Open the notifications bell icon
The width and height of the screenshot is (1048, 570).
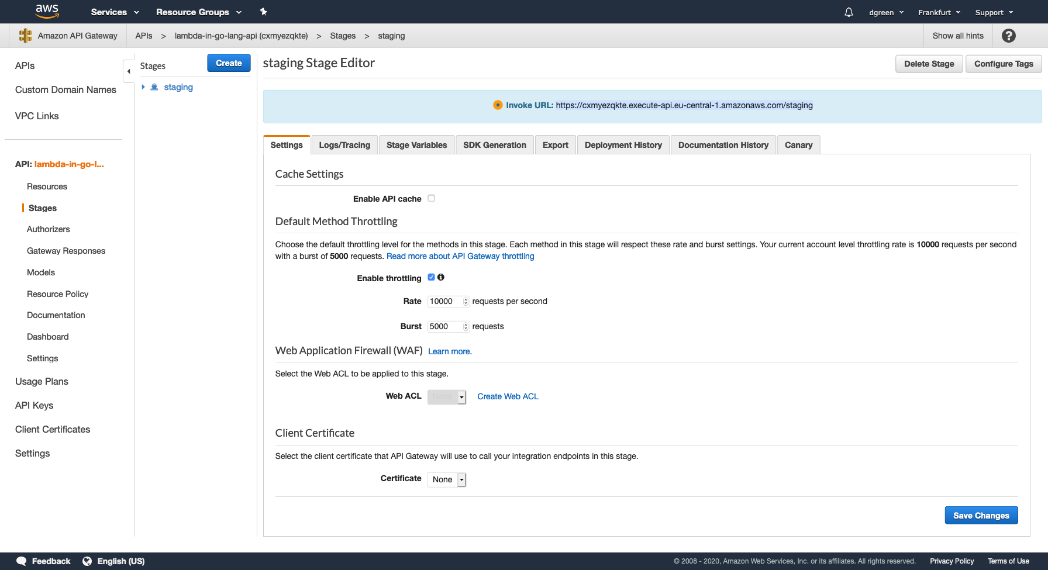(x=849, y=12)
